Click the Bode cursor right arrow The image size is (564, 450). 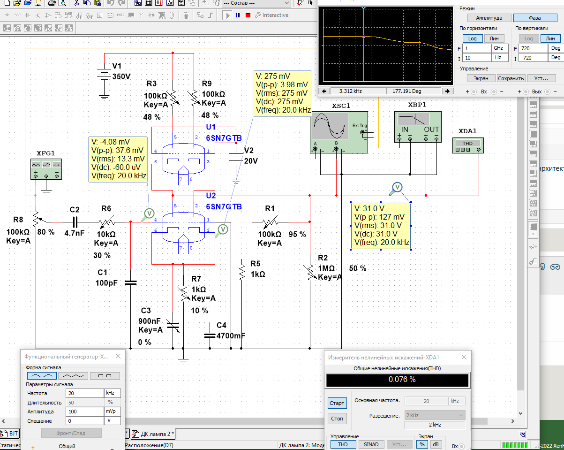[448, 91]
